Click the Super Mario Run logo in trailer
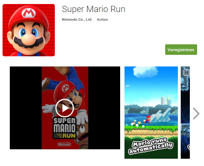 65,128
